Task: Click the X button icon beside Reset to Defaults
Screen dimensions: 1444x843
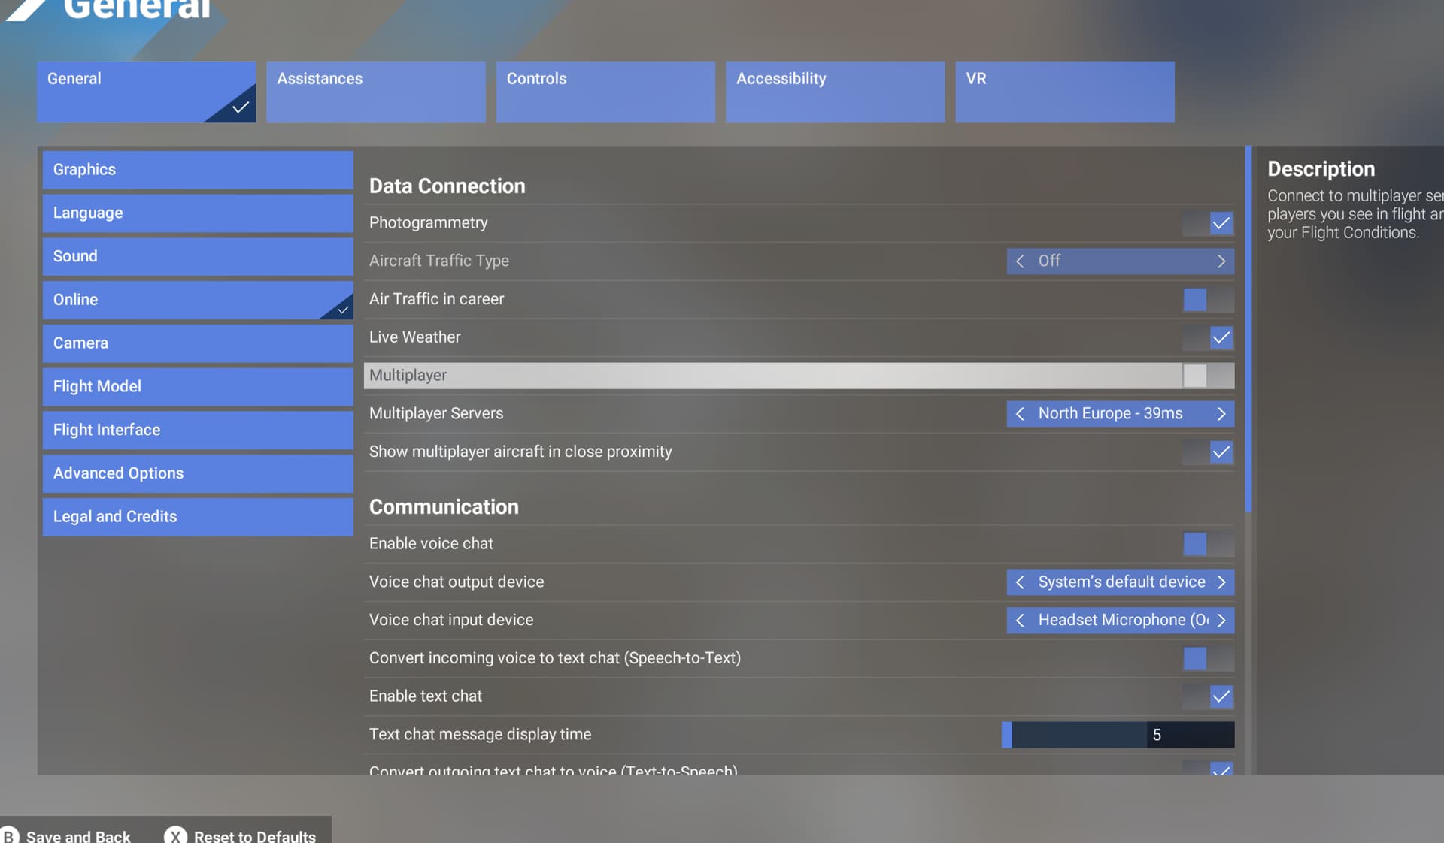Action: 175,835
